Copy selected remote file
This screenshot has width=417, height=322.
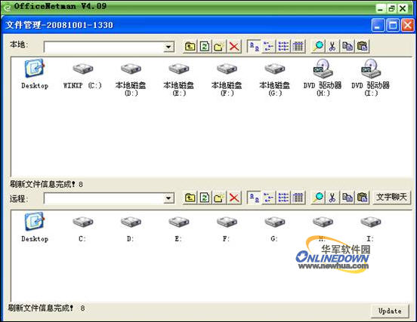click(347, 198)
